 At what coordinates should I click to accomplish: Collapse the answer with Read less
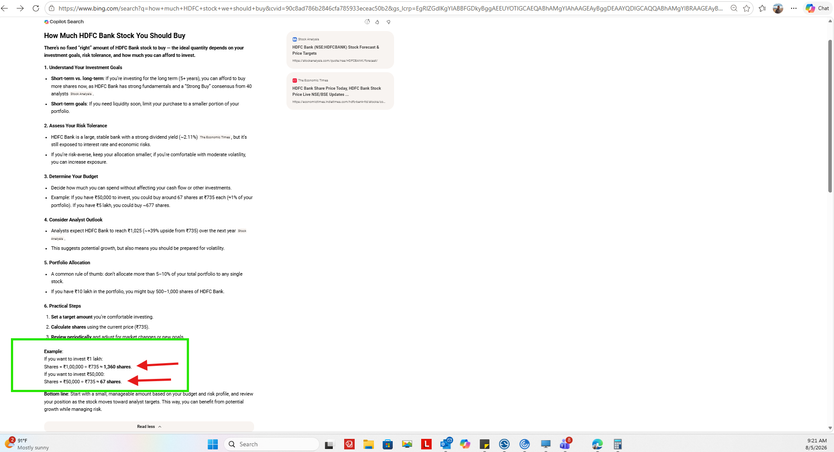coord(149,427)
